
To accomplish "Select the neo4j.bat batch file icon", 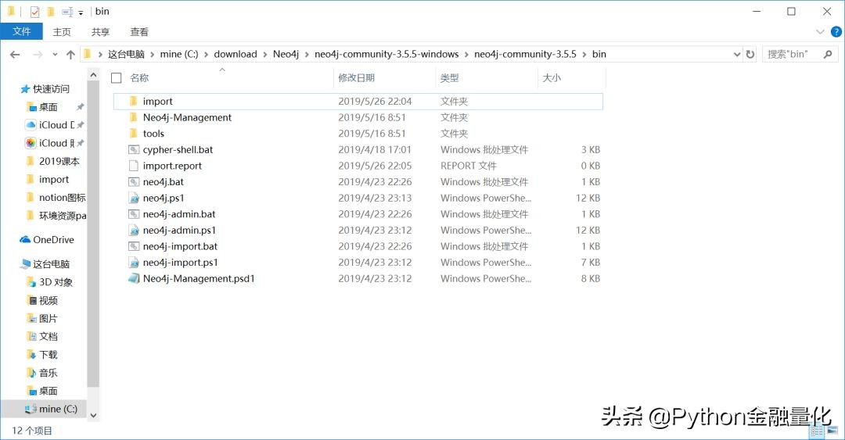I will [134, 182].
